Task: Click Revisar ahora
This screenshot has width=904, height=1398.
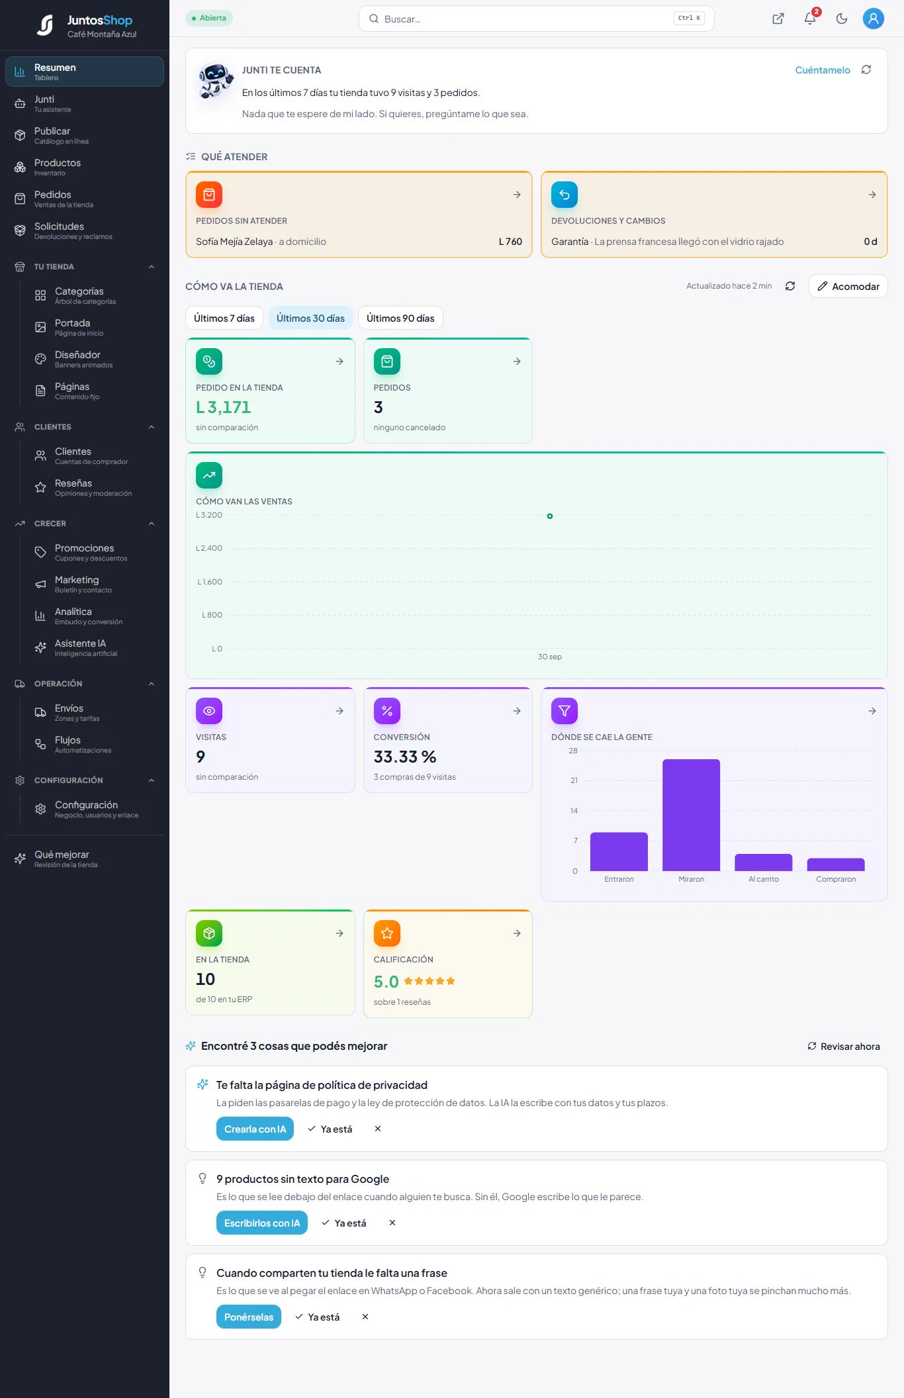Action: point(844,1046)
